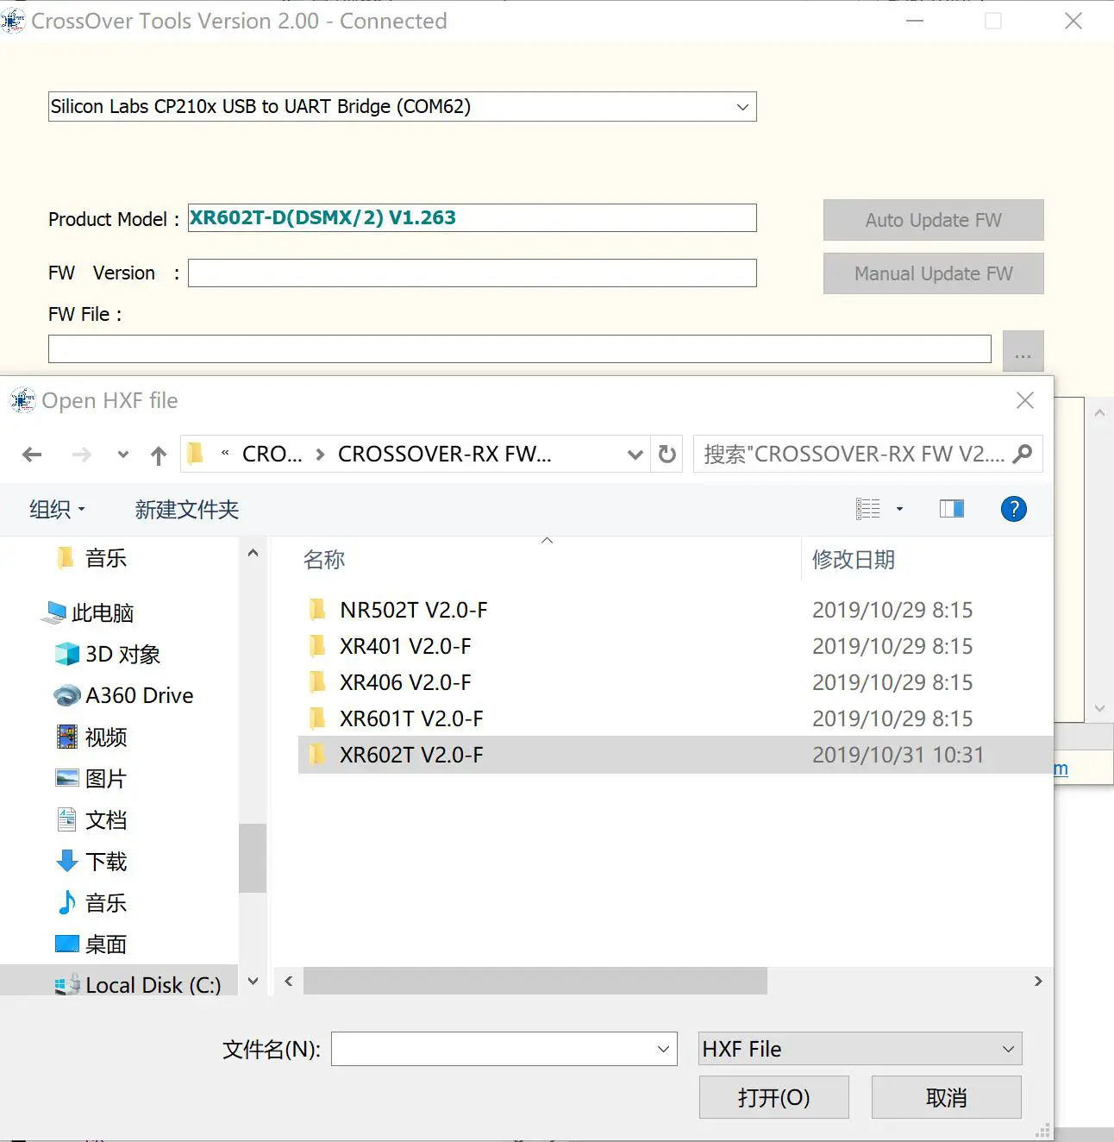Refresh the folder listing
1114x1142 pixels.
(667, 454)
